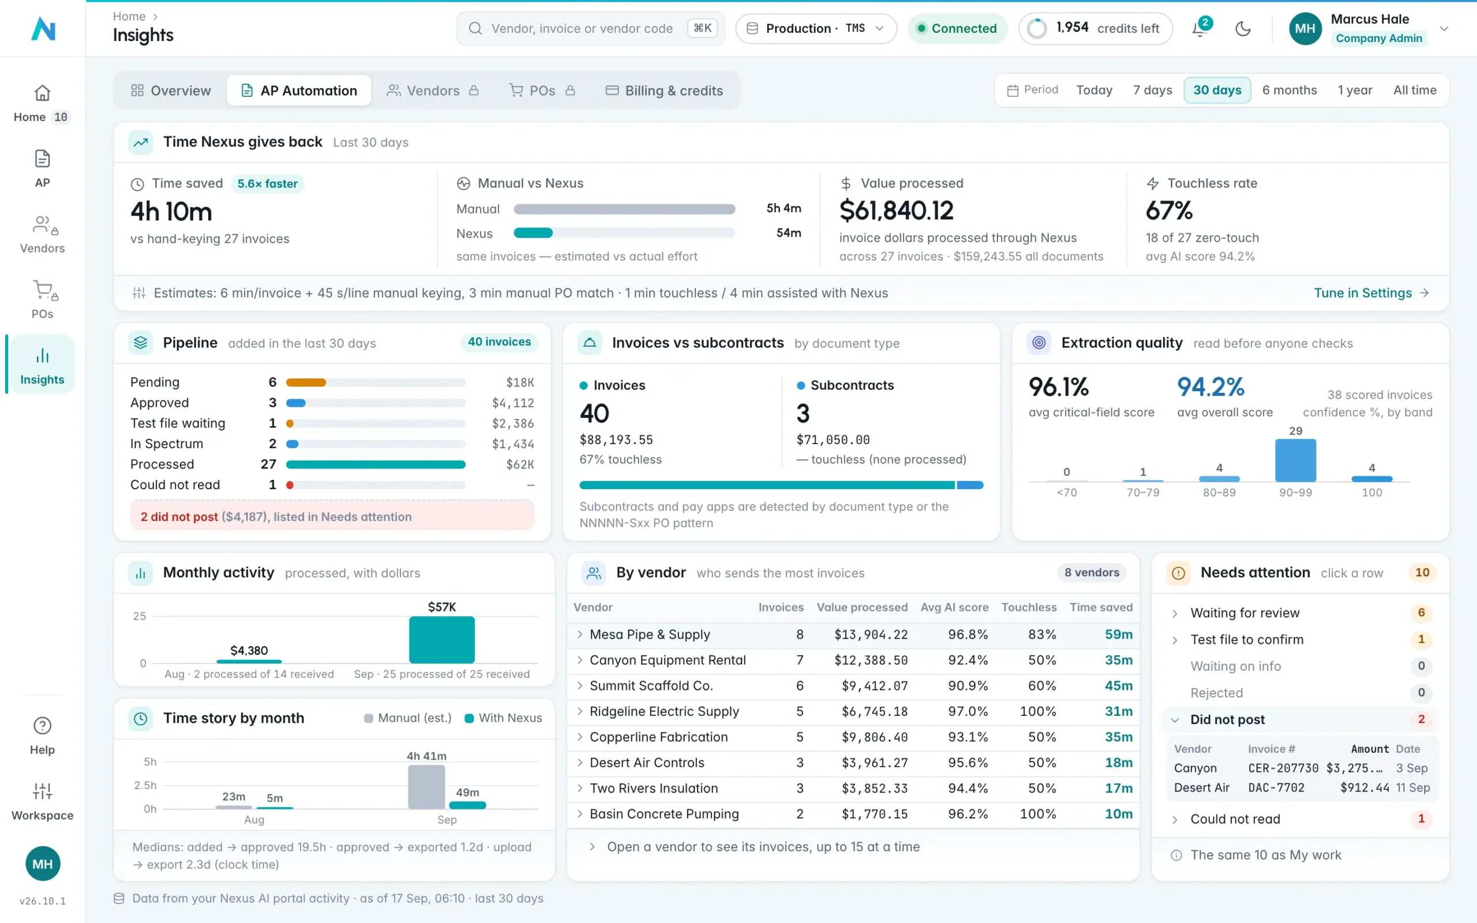Image resolution: width=1477 pixels, height=923 pixels.
Task: Open Home in the sidebar
Action: (42, 103)
